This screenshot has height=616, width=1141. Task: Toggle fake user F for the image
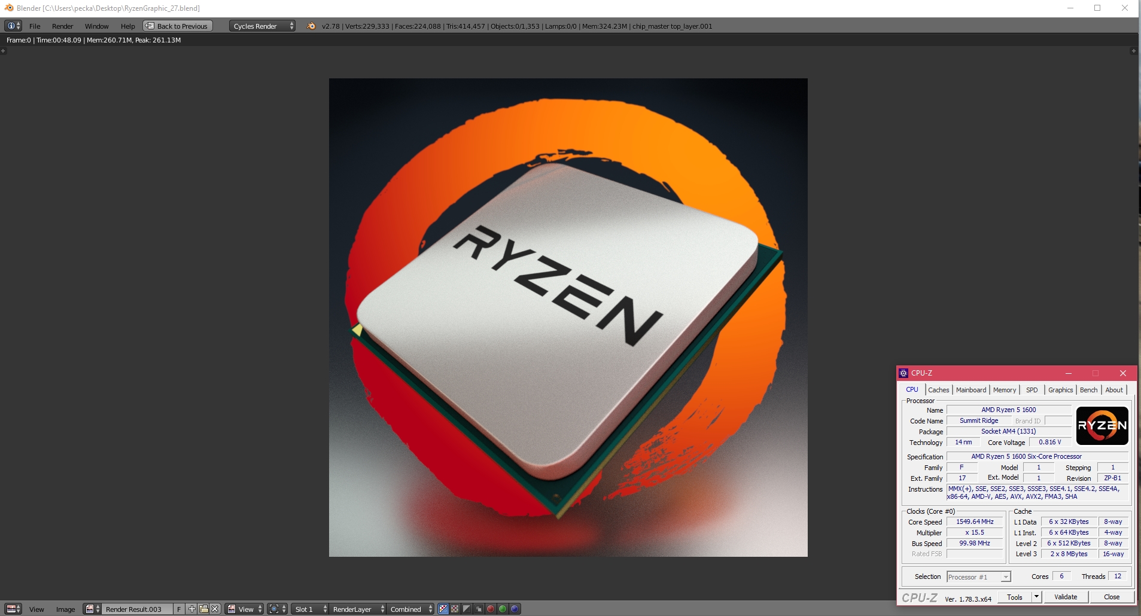(x=178, y=609)
